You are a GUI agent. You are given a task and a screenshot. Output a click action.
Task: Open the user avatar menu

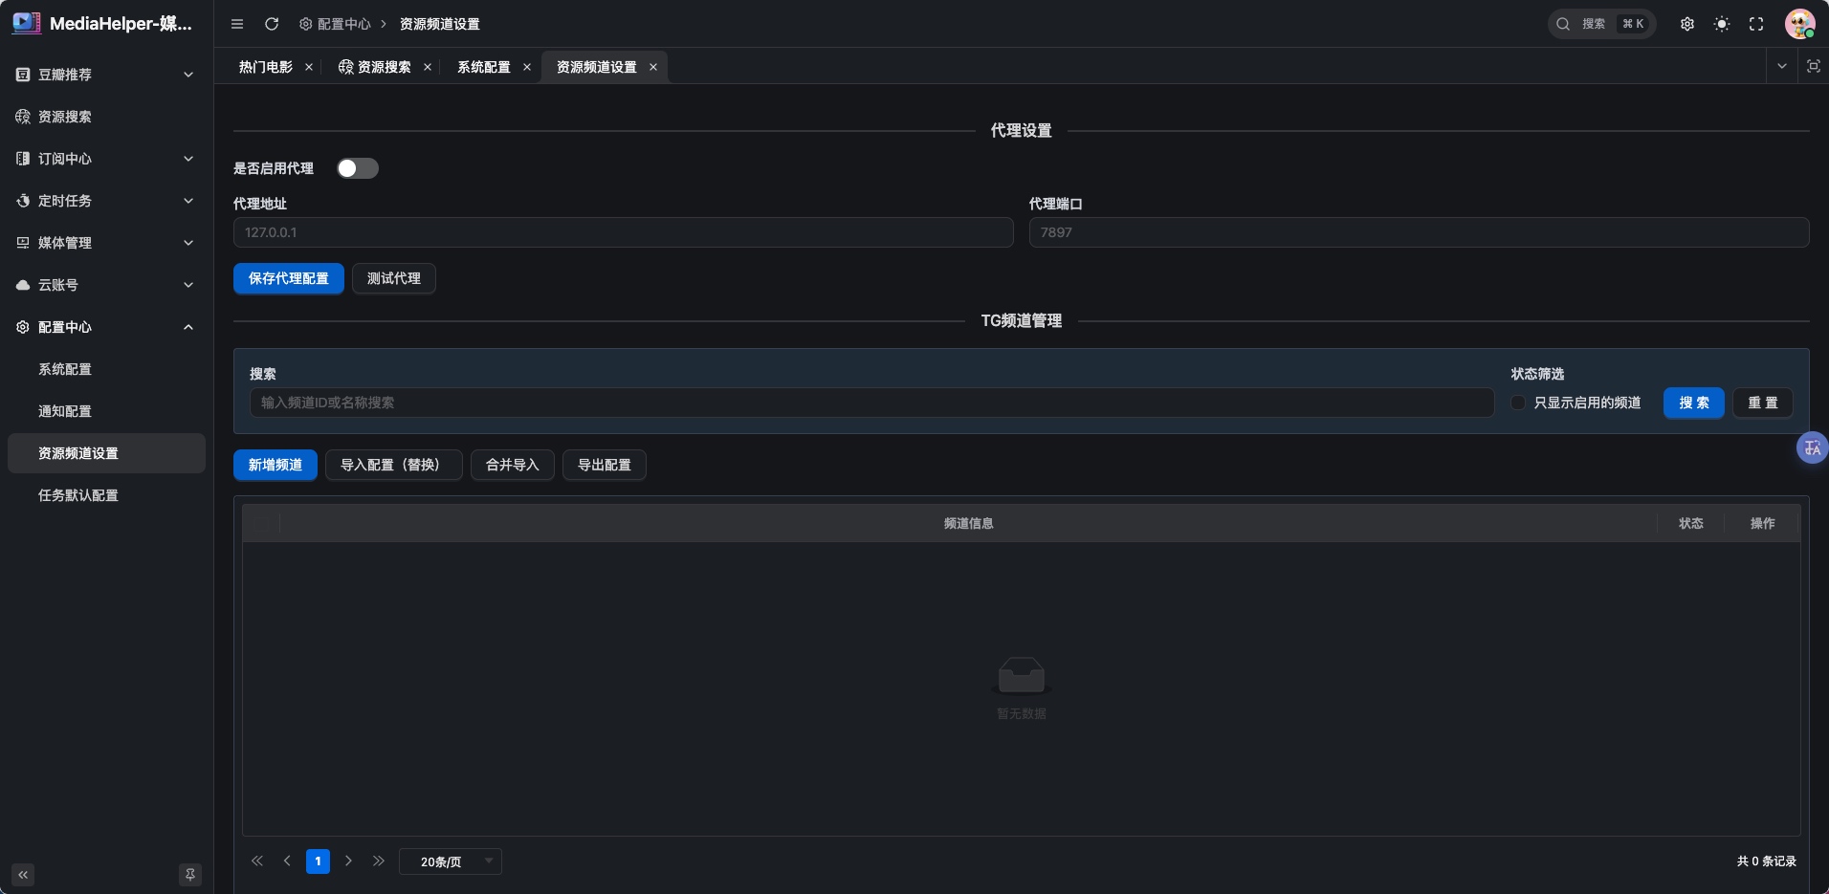pos(1800,24)
